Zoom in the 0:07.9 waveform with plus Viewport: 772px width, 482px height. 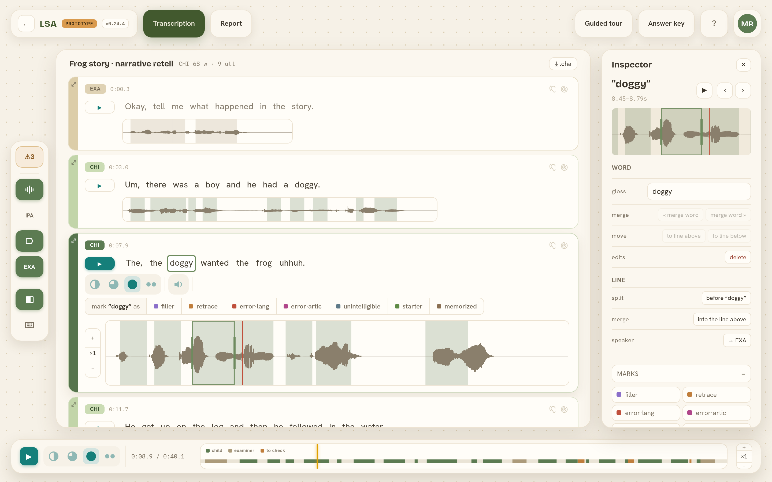coord(93,338)
